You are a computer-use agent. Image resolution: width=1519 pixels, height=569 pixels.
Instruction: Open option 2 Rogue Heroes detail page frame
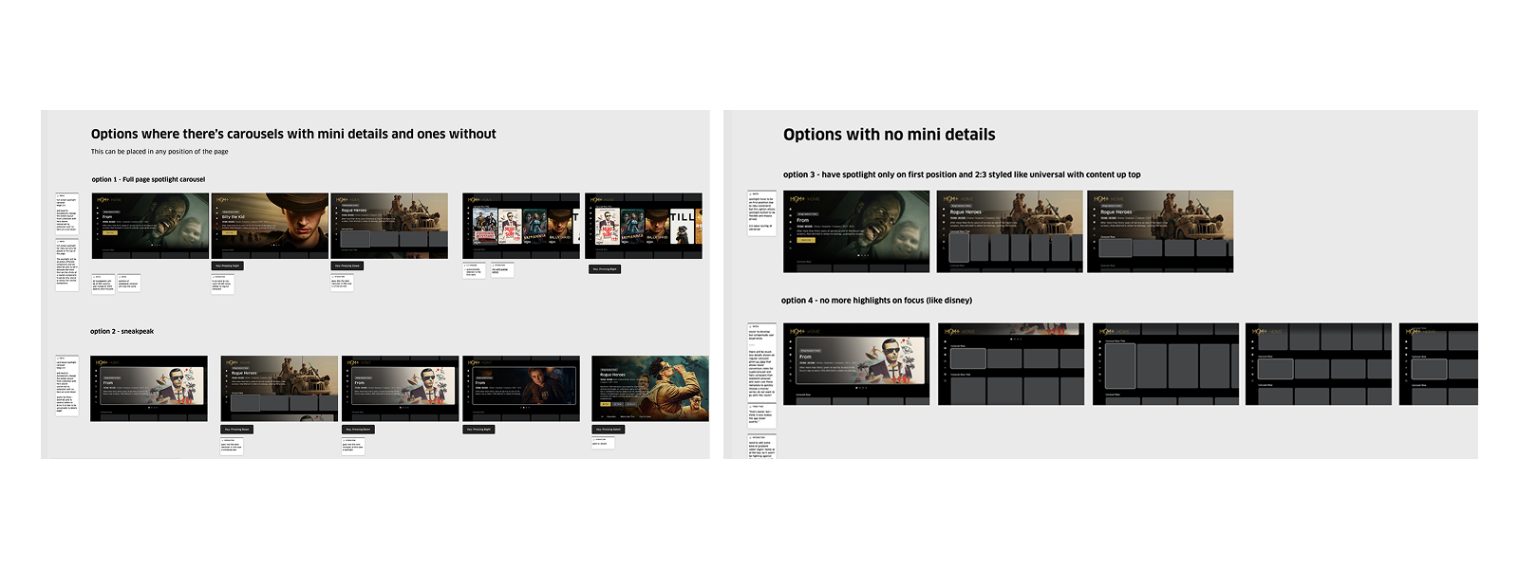650,389
